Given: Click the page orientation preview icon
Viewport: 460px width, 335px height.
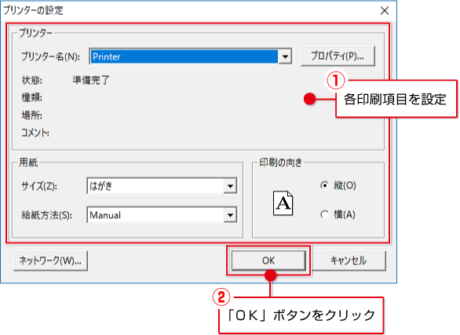Looking at the screenshot, I should pyautogui.click(x=283, y=203).
